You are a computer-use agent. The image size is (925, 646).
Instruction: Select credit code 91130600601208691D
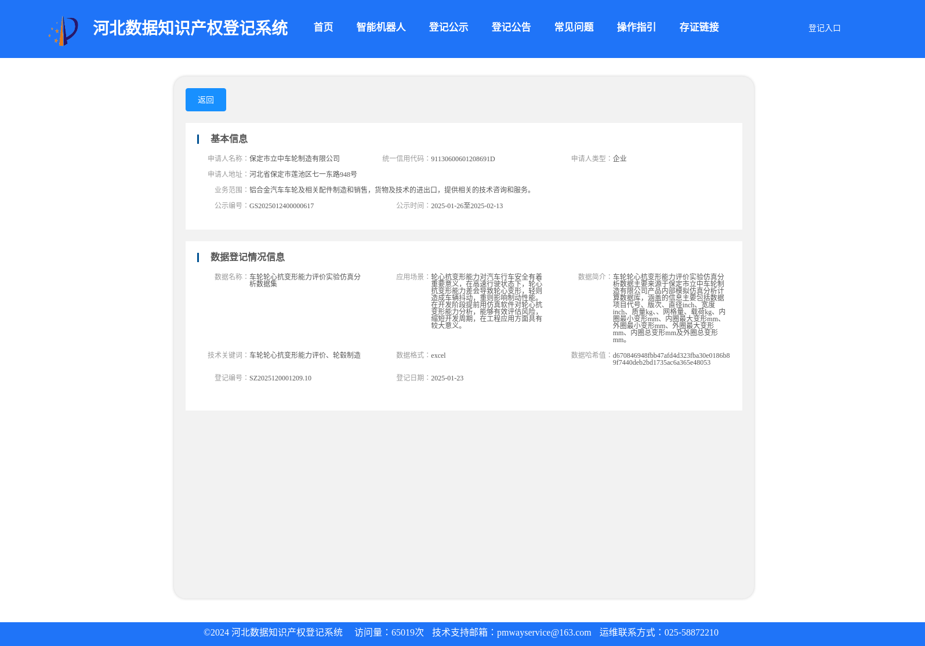463,159
